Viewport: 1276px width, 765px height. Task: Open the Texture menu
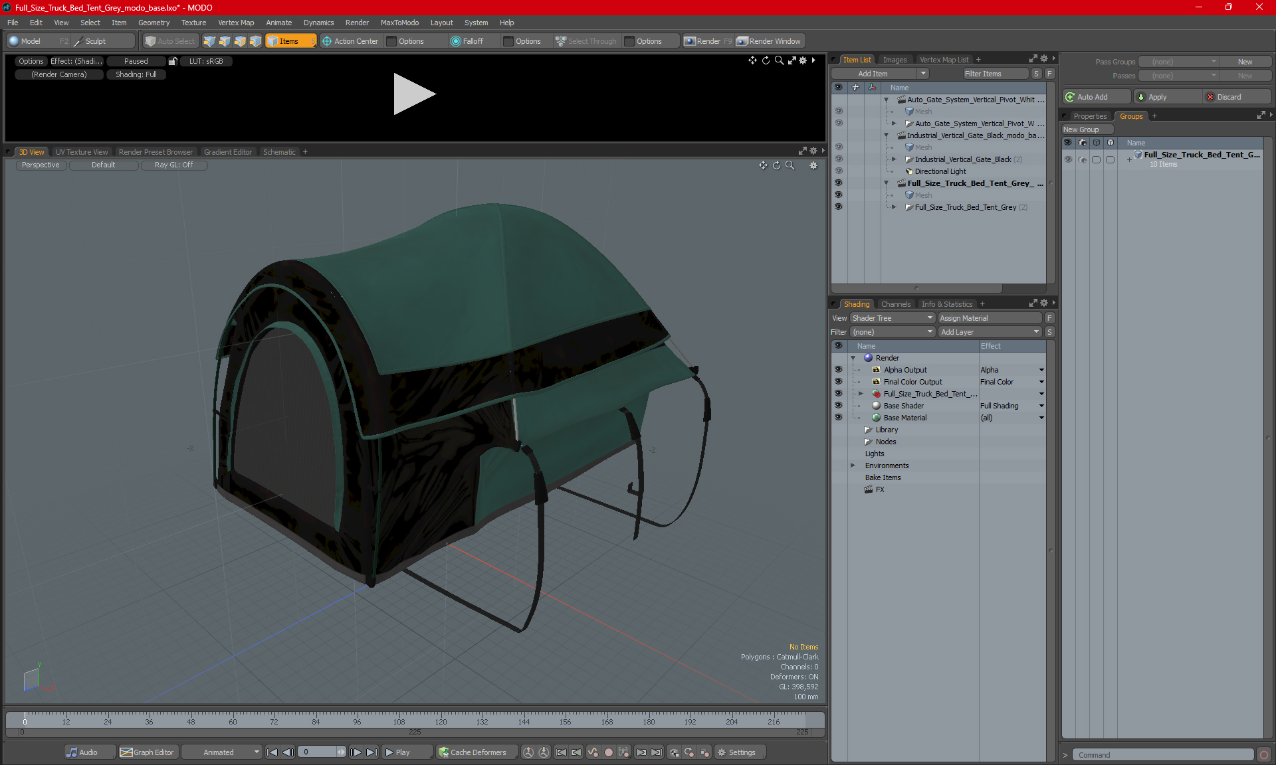[x=193, y=23]
